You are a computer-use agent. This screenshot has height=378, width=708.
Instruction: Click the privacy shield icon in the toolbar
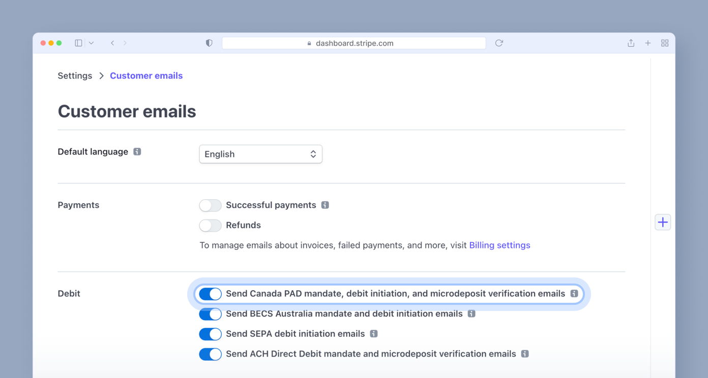[x=209, y=43]
